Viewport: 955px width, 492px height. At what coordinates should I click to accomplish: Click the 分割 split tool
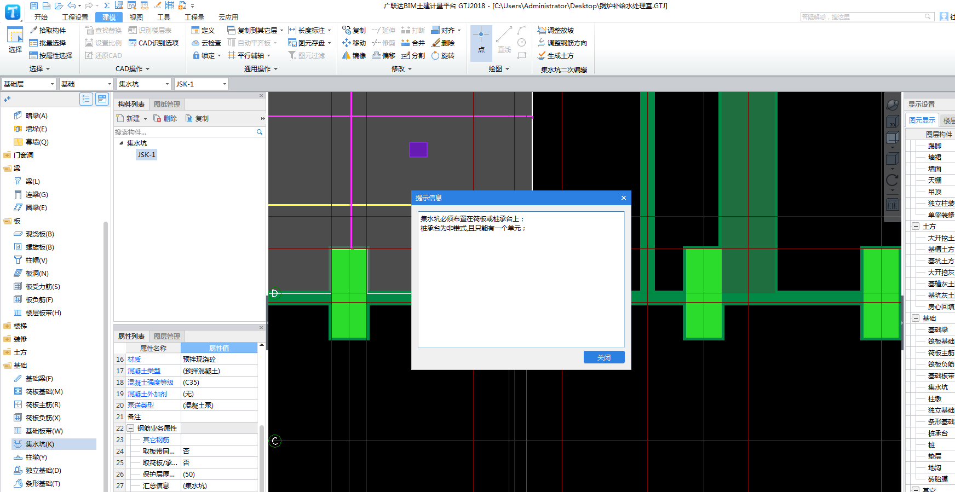point(413,55)
